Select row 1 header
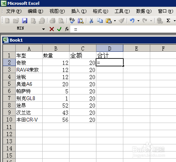The height and width of the screenshot is (162, 176). (x=9, y=55)
